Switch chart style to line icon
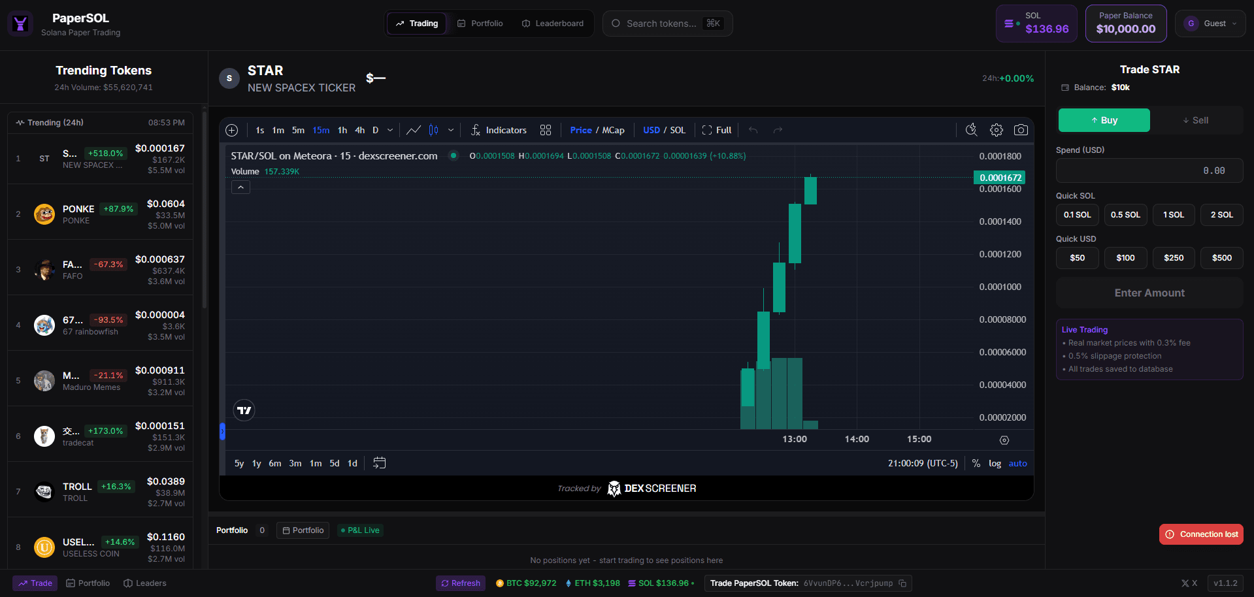The height and width of the screenshot is (597, 1254). [413, 130]
